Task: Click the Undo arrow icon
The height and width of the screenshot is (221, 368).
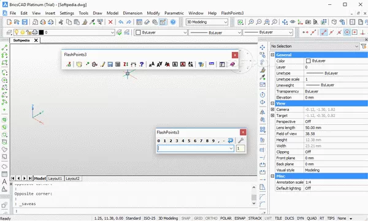Action: click(121, 22)
